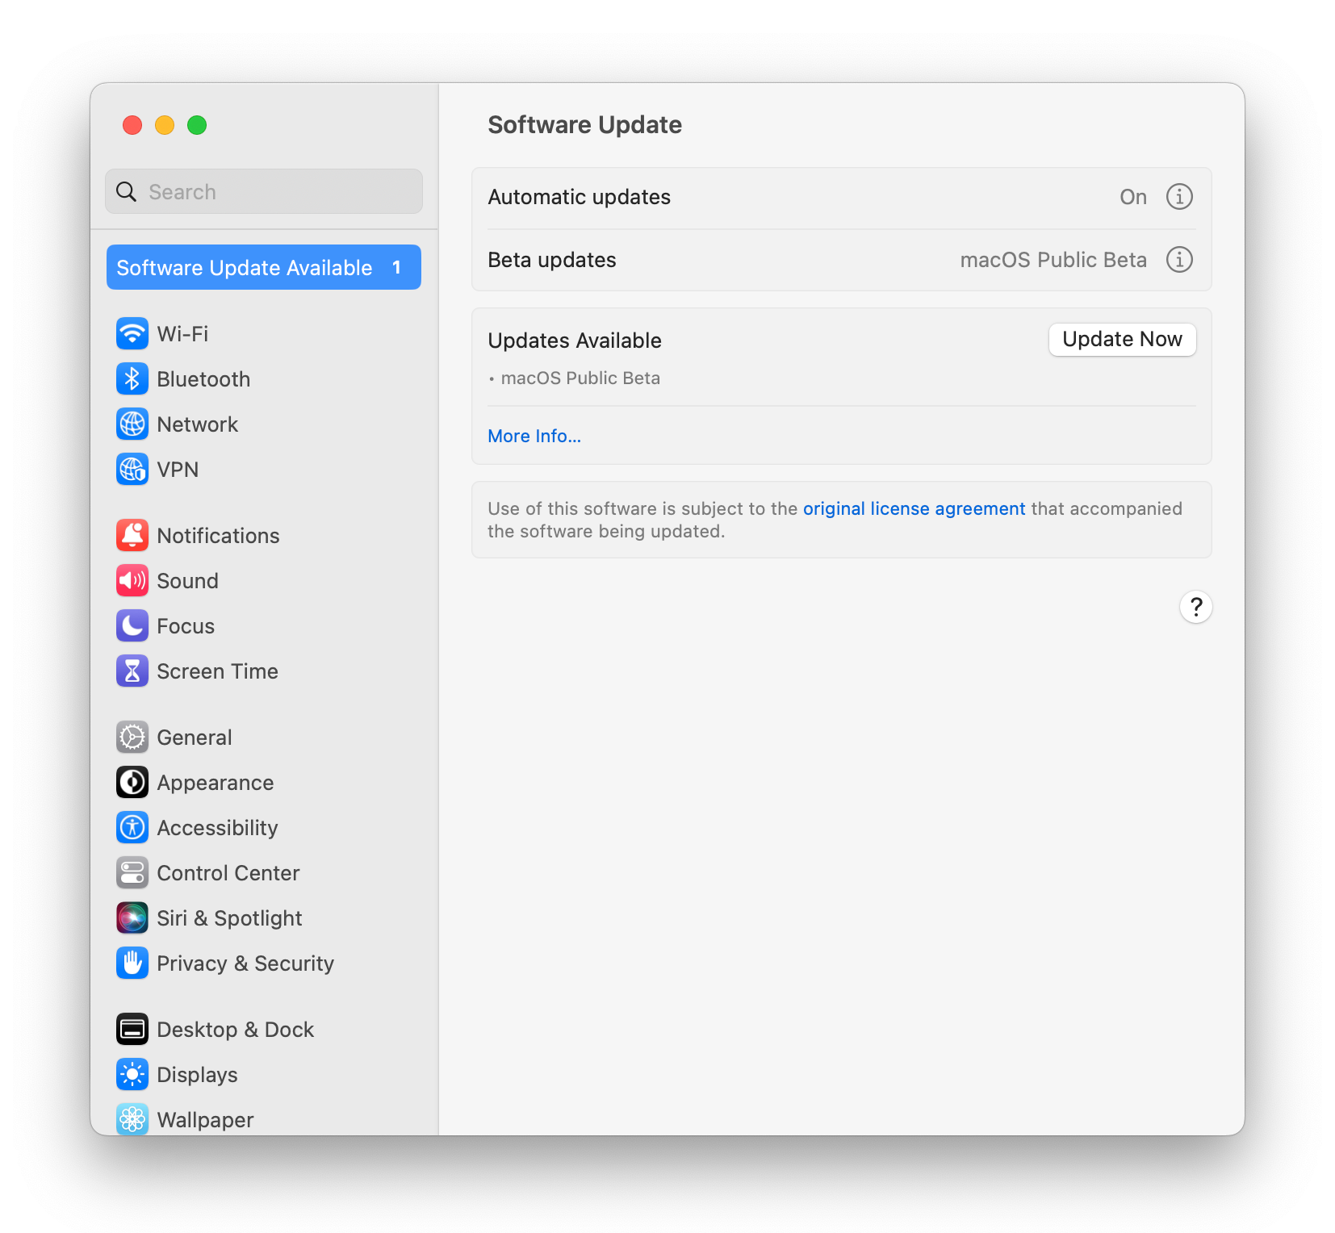Open Screen Time settings
The width and height of the screenshot is (1335, 1233).
tap(217, 671)
